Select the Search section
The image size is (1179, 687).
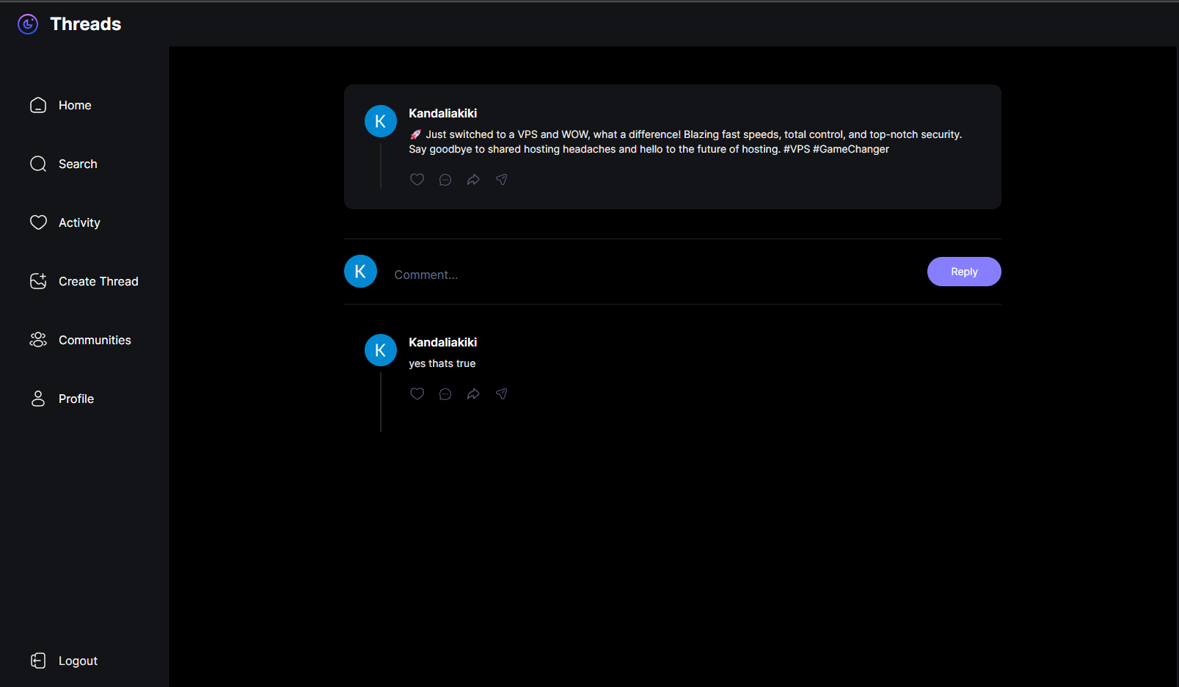click(x=78, y=164)
